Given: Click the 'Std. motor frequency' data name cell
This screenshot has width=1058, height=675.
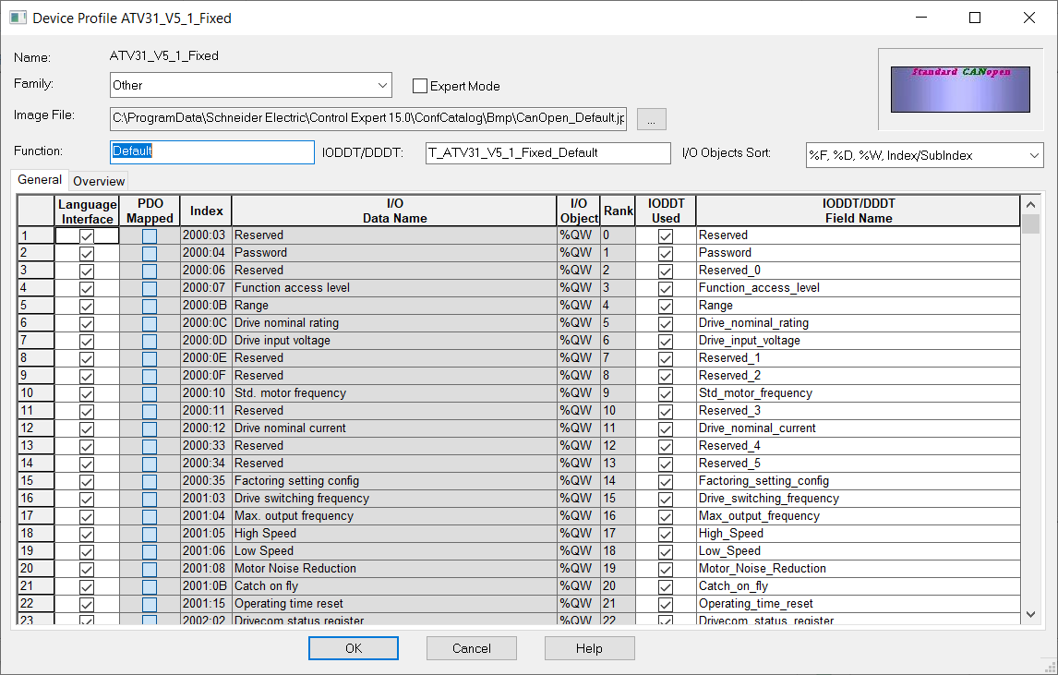Looking at the screenshot, I should coord(395,392).
